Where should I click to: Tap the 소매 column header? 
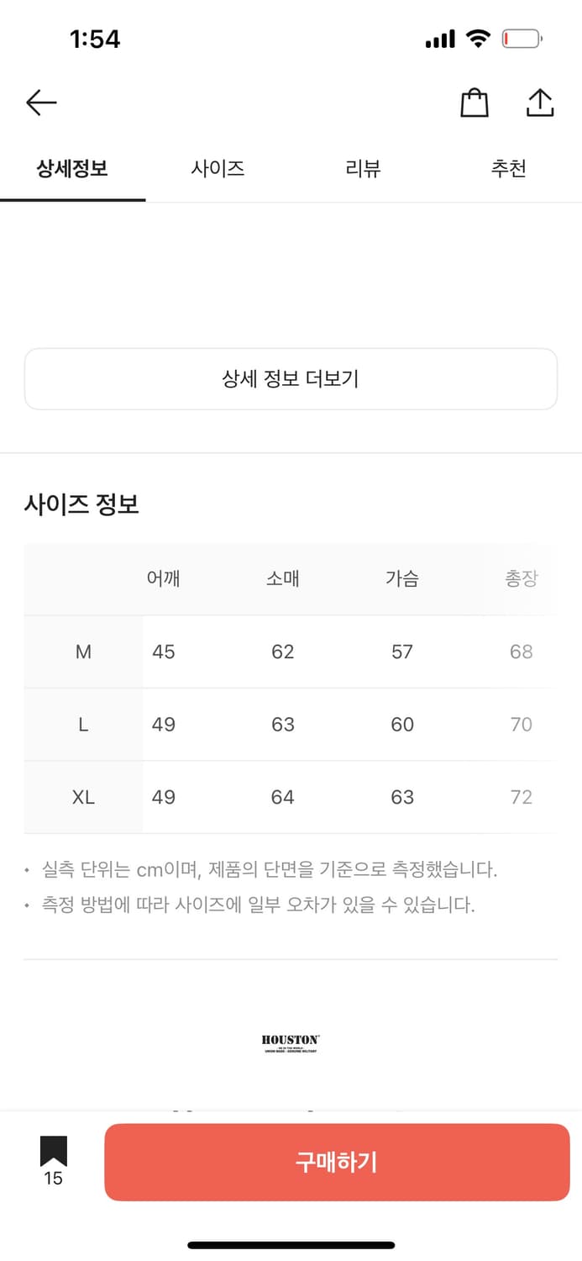click(283, 578)
